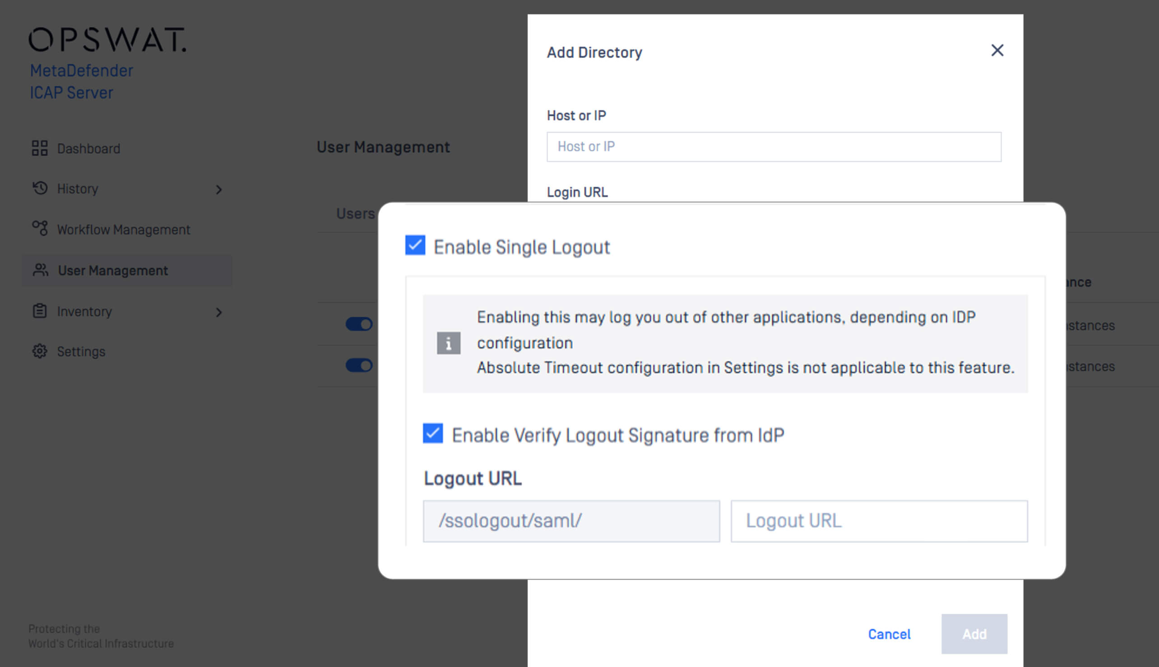Image resolution: width=1159 pixels, height=667 pixels.
Task: Click the Add button
Action: pos(974,634)
